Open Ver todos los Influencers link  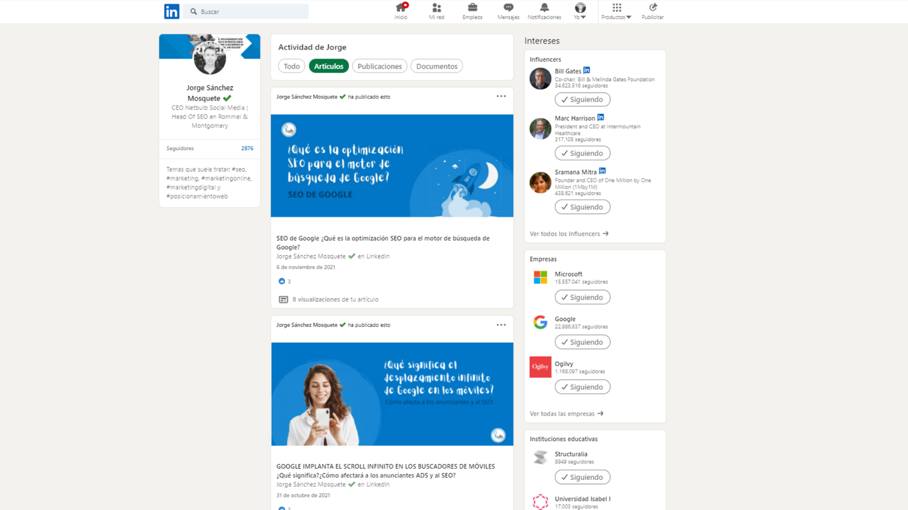pyautogui.click(x=569, y=233)
